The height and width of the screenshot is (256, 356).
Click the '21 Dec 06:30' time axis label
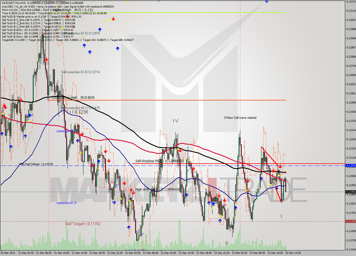pos(44,253)
